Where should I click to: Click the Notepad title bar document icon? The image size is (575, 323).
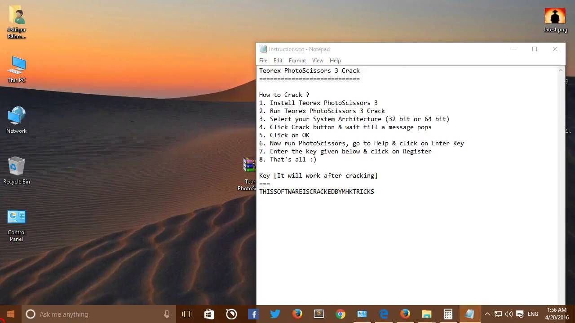click(263, 49)
